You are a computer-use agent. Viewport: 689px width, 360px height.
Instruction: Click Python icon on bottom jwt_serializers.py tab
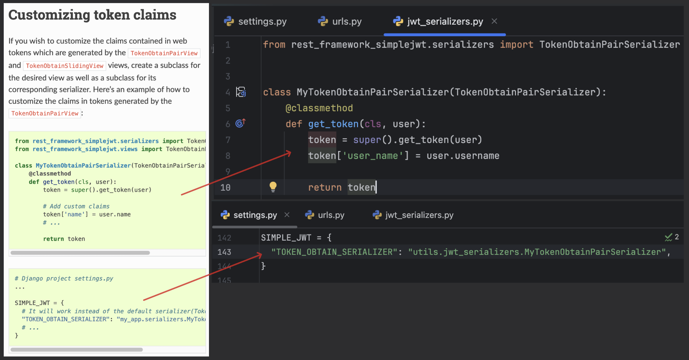pos(377,215)
